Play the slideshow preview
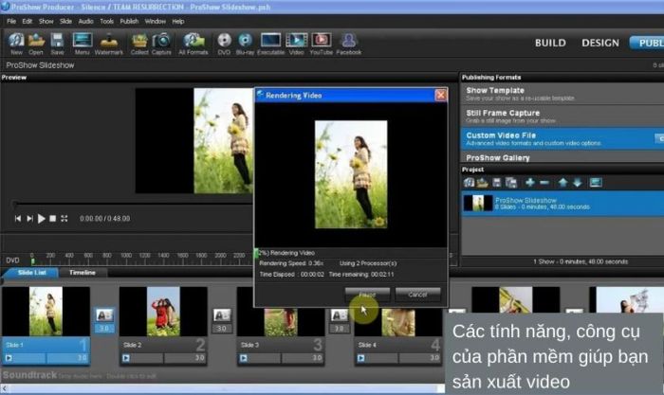This screenshot has height=395, width=664. [41, 219]
